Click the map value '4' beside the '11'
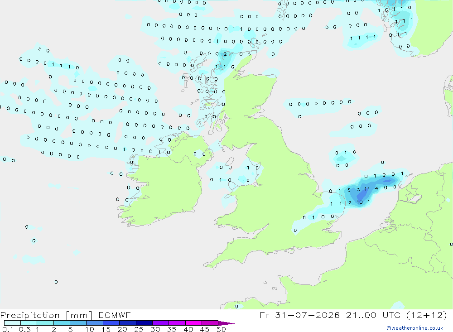Viewport: 453px width, 332px height. point(376,188)
